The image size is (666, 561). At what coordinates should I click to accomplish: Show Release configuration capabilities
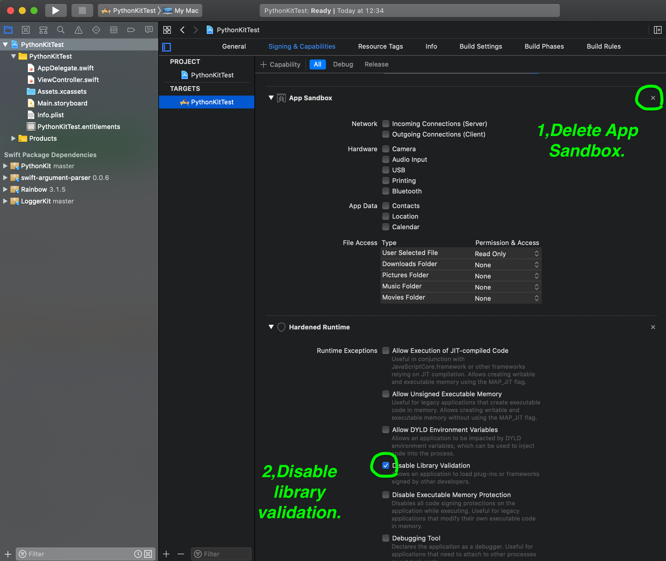pos(376,64)
